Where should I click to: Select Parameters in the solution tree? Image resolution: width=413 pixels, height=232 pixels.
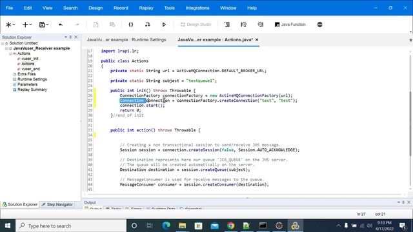coord(27,84)
